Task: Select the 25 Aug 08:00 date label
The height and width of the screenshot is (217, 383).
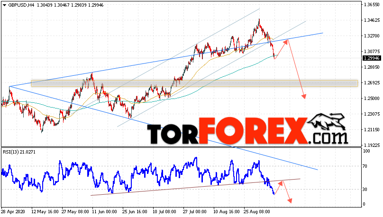Action: point(257,212)
